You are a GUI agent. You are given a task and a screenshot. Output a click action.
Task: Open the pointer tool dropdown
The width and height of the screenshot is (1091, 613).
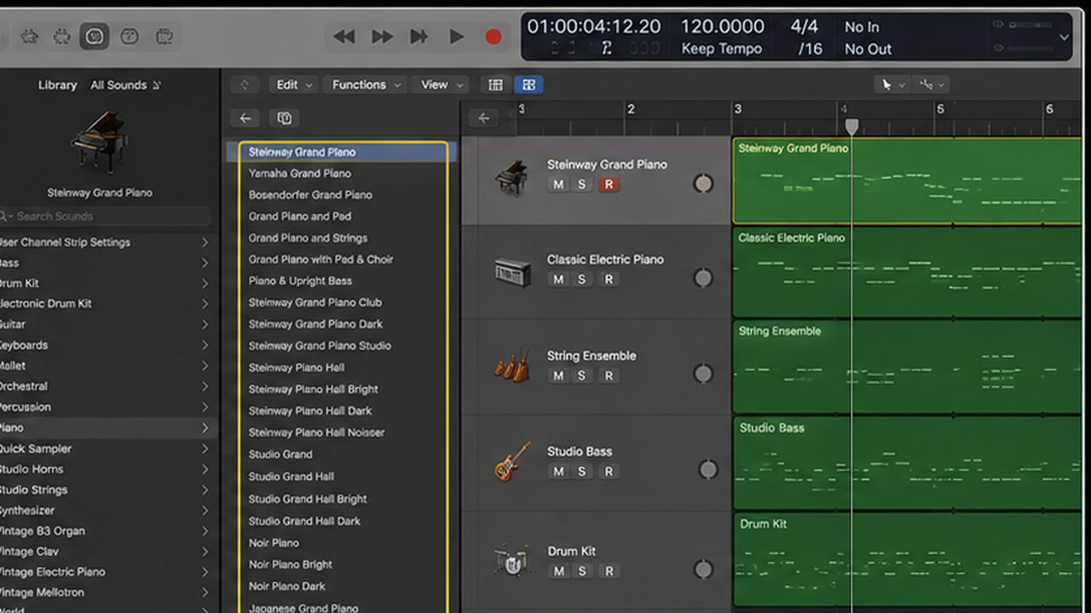click(892, 84)
